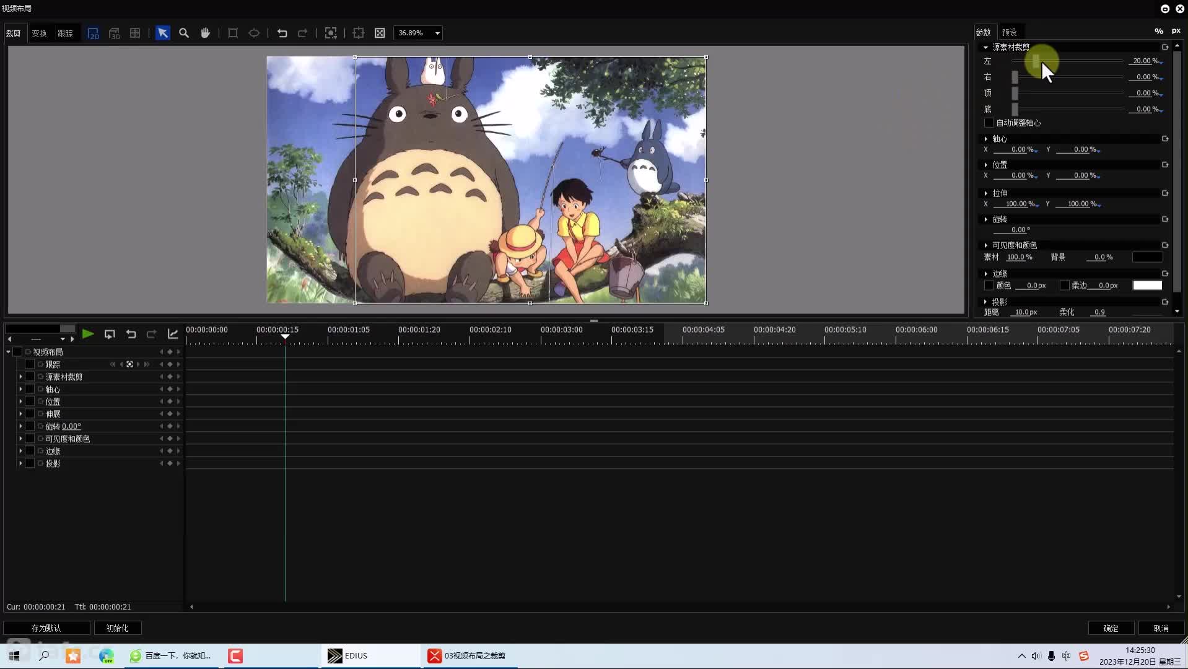1188x669 pixels.
Task: Open the white border color swatch
Action: click(1148, 286)
